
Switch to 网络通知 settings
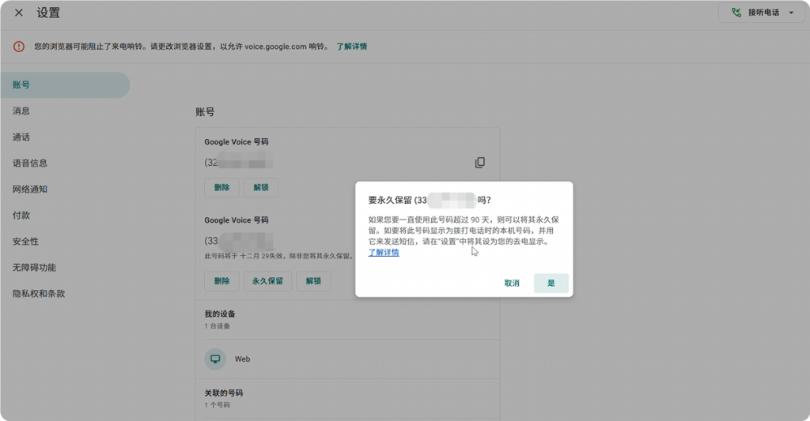point(30,189)
